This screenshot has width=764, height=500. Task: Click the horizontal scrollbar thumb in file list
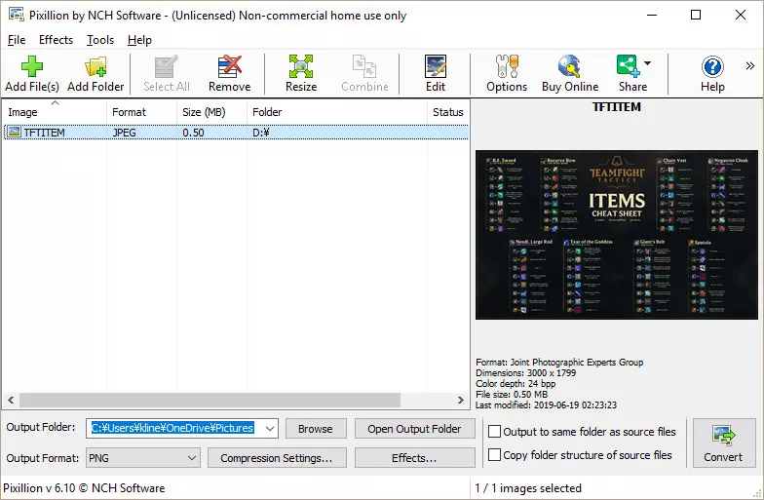point(210,400)
